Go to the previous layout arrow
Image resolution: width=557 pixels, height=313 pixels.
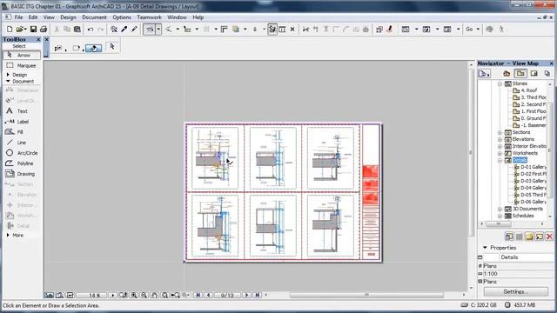pos(209,295)
